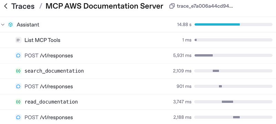Click the read_documentation function icon

18,102
